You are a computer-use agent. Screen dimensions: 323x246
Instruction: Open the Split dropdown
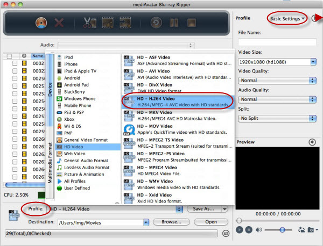(x=277, y=118)
